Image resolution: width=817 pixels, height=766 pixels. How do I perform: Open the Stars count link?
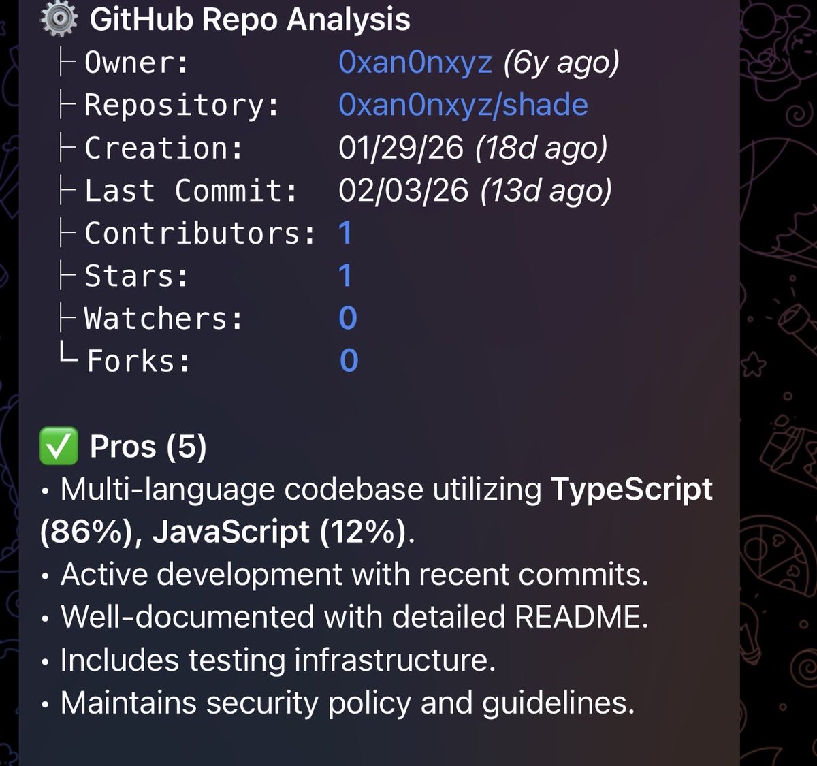pos(345,276)
